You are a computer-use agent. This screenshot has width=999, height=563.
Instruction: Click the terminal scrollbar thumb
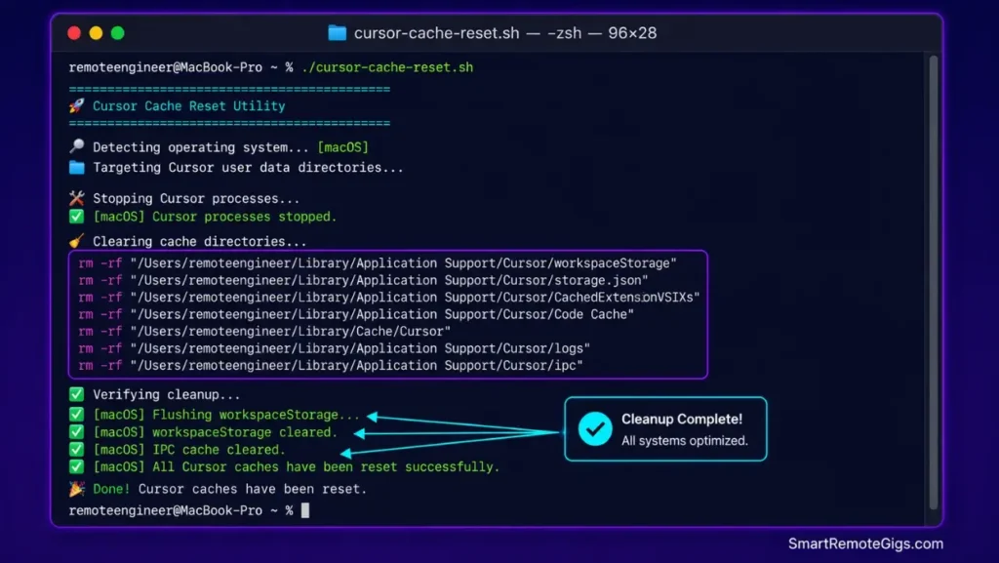(x=934, y=282)
